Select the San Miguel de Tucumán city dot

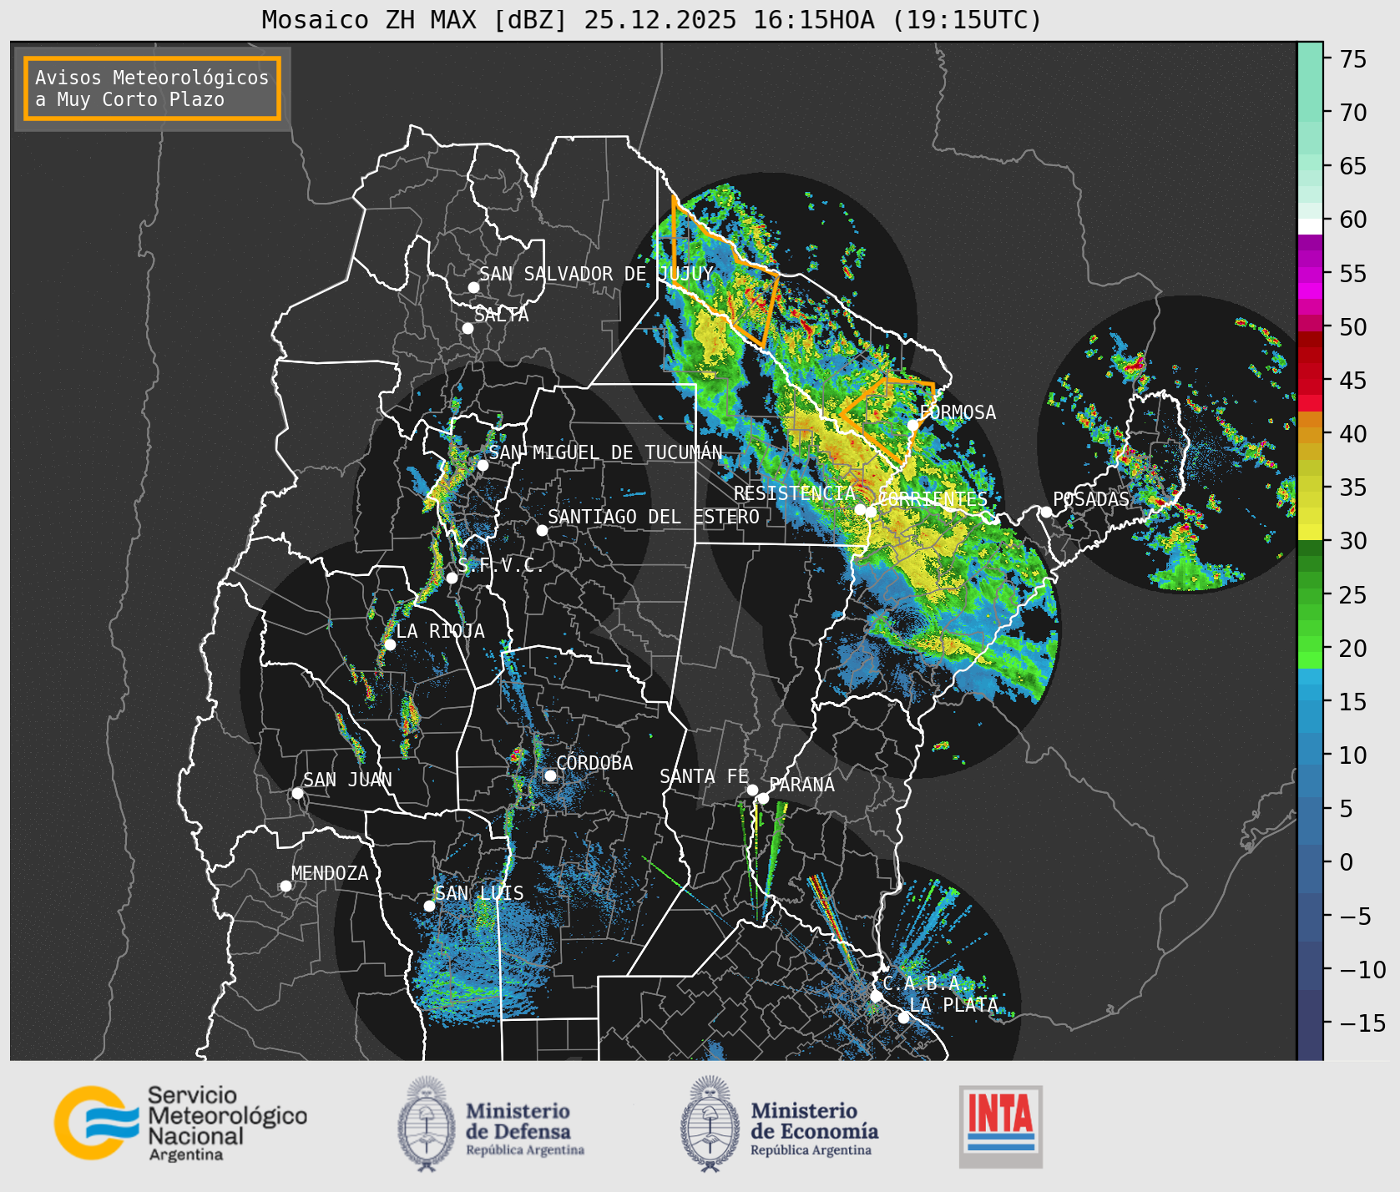point(482,465)
